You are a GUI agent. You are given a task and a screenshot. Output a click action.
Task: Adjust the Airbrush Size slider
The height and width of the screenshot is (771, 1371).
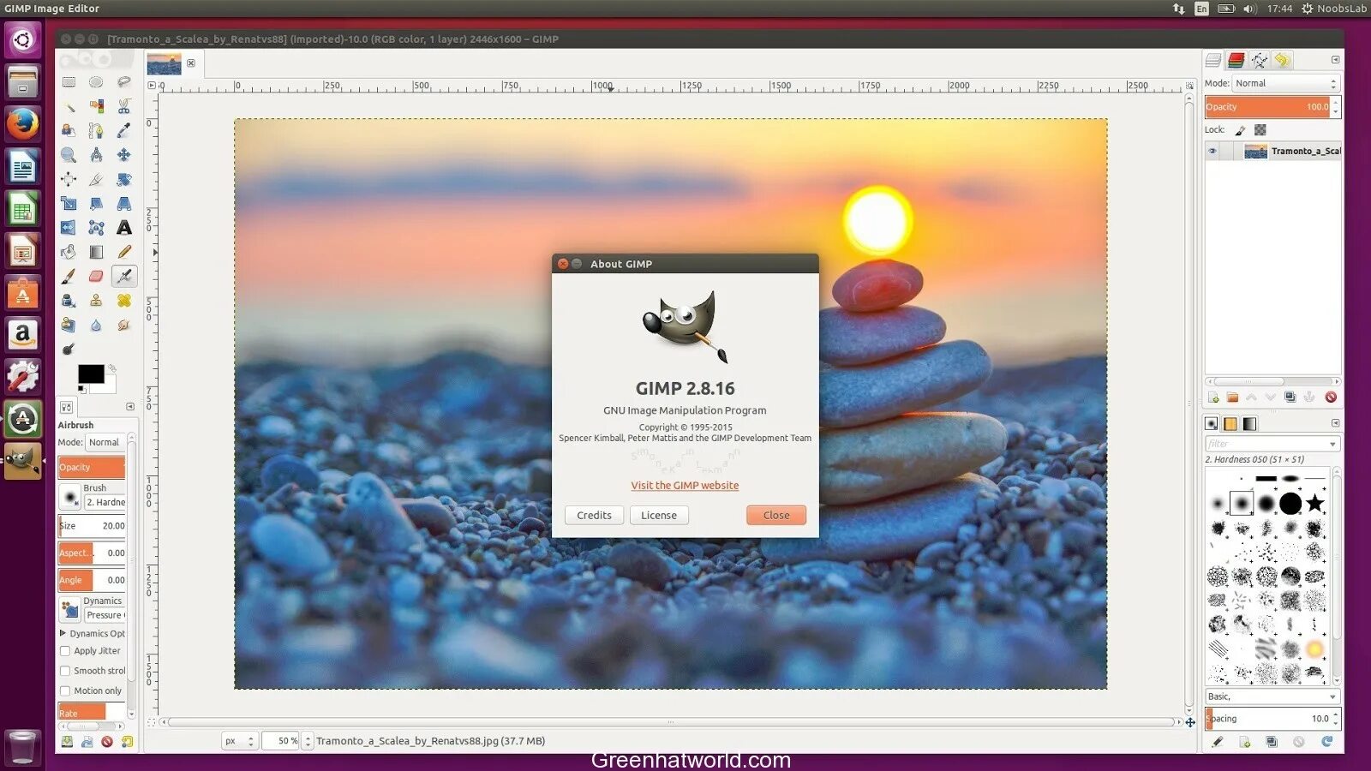pyautogui.click(x=92, y=525)
